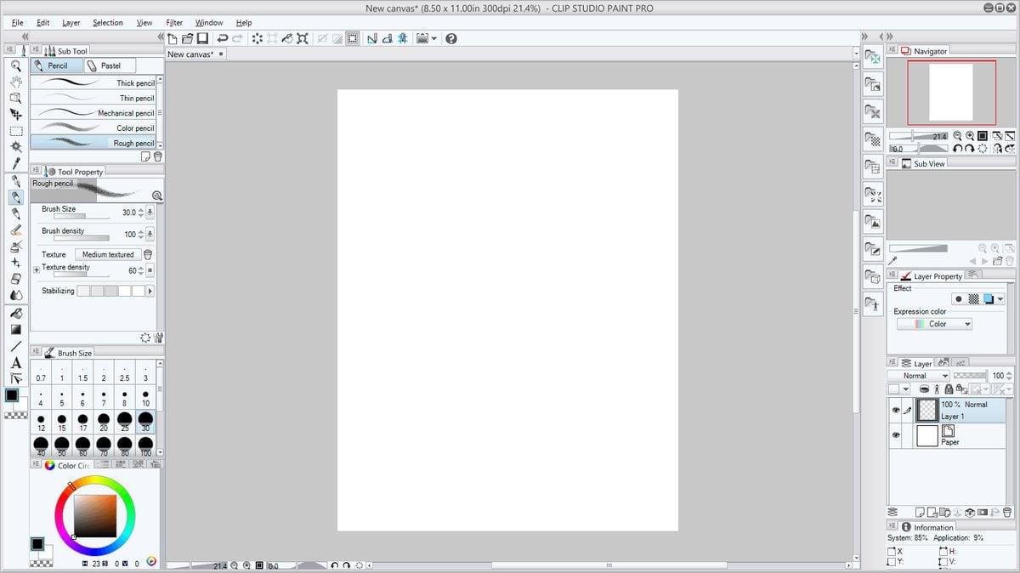Open the Filter menu
The height and width of the screenshot is (573, 1020).
174,23
